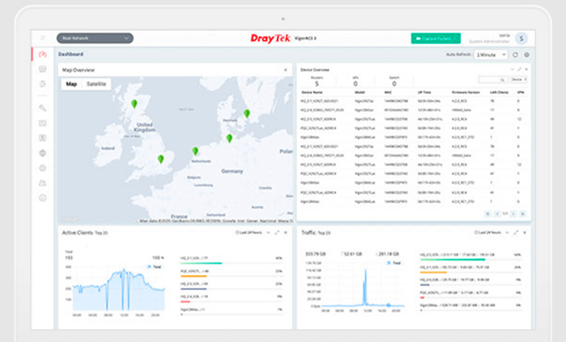Open the info circle icon in sidebar
Viewport: 566px width, 342px height.
pos(42,198)
